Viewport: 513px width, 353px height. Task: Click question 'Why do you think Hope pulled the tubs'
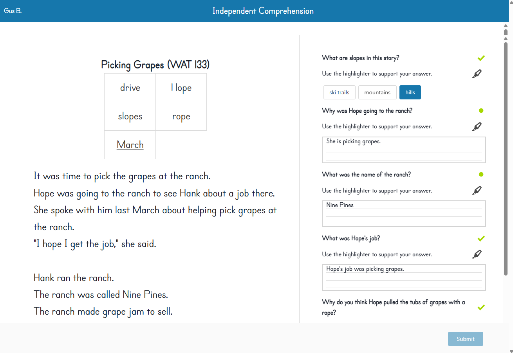394,308
